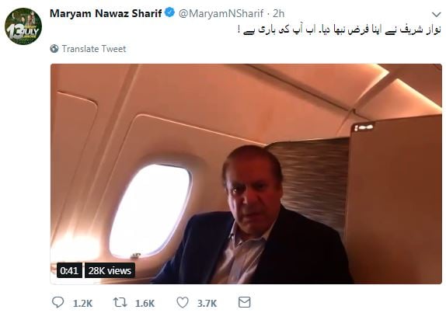The width and height of the screenshot is (446, 313).
Task: Click the airplane window in the video
Action: (x=150, y=210)
